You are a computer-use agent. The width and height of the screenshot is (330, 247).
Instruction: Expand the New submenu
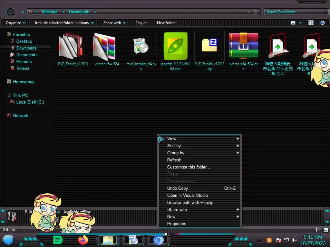tap(200, 216)
